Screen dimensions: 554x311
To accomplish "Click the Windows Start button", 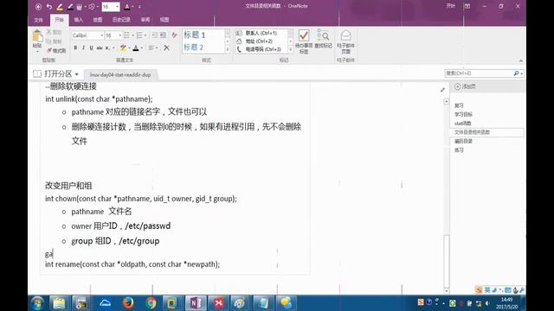I will (x=37, y=303).
